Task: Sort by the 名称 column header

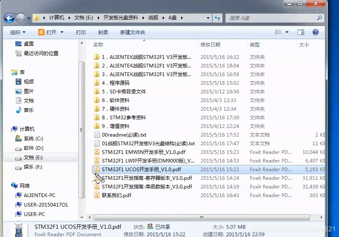Action: pyautogui.click(x=98, y=45)
